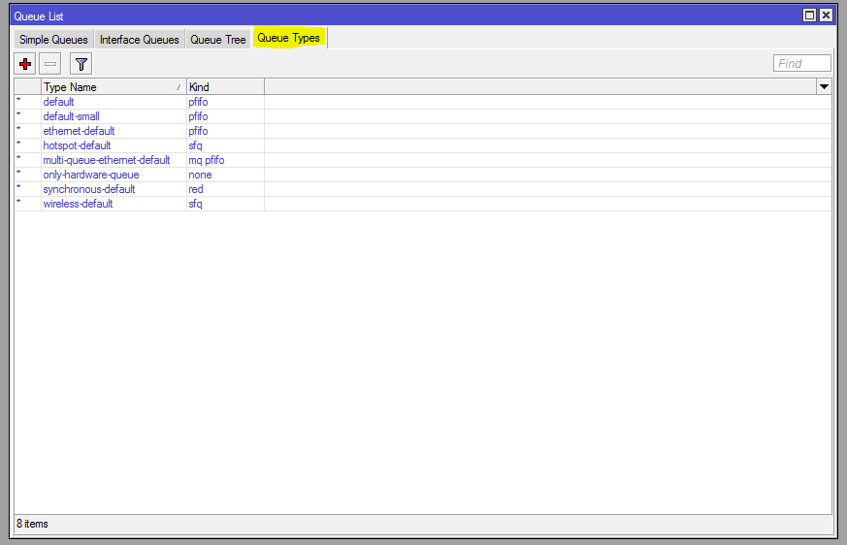The image size is (847, 545).
Task: Maximize the Queue List window
Action: [809, 16]
